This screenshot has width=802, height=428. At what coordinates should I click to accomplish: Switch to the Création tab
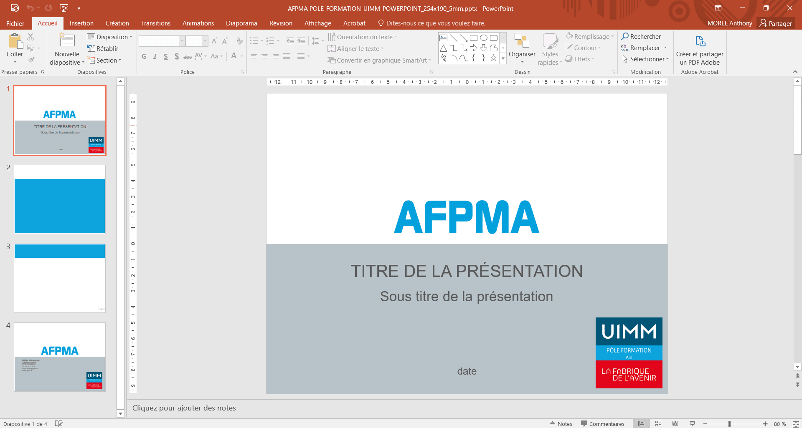[117, 23]
